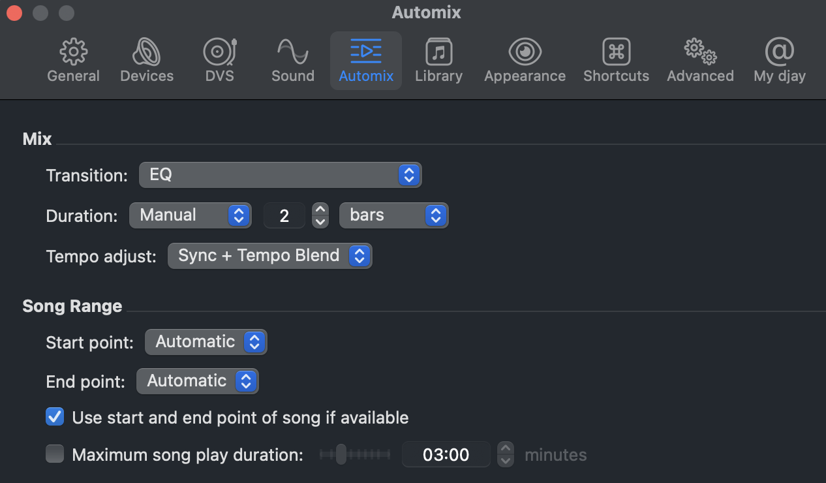
Task: Click the maximum song duration slider
Action: coord(355,454)
